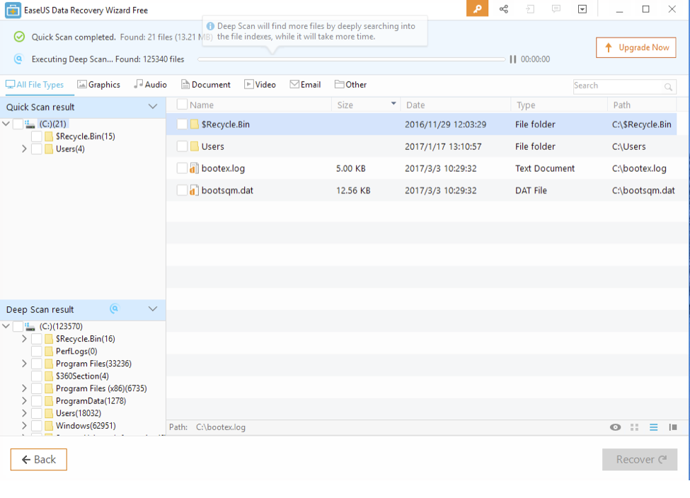Filter by Email tab
The height and width of the screenshot is (498, 690).
pos(305,85)
